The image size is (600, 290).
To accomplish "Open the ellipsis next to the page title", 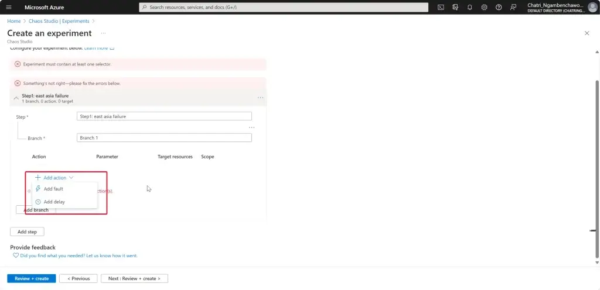I will click(103, 33).
